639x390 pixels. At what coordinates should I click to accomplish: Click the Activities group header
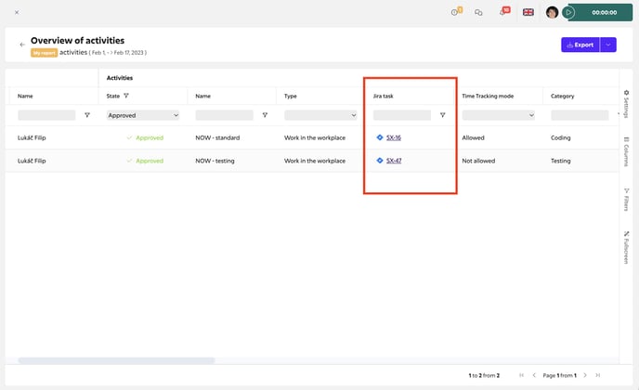(120, 78)
